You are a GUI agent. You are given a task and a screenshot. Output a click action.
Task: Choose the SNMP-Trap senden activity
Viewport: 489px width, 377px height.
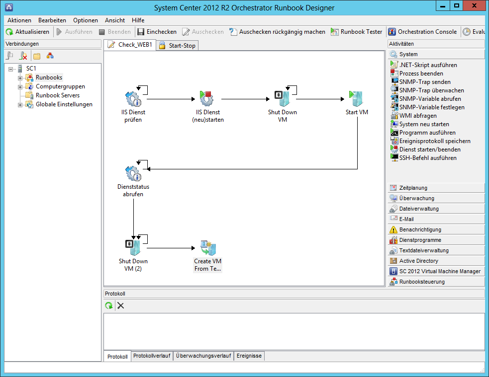coord(420,82)
